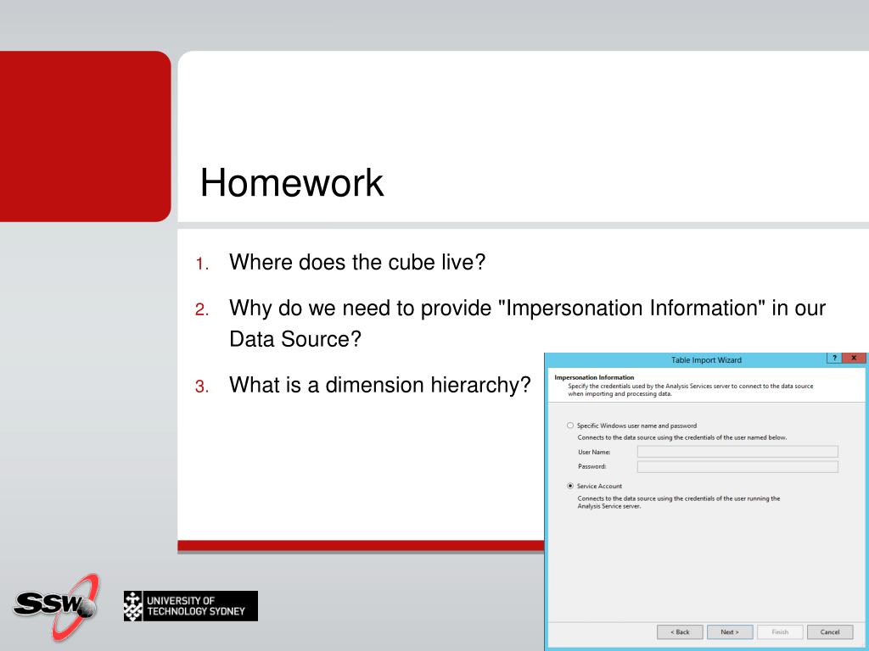Click the 'Data Source?' line of question two

295,339
